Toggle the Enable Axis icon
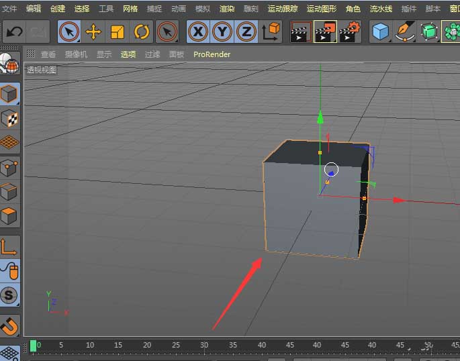This screenshot has width=460, height=361. 9,247
